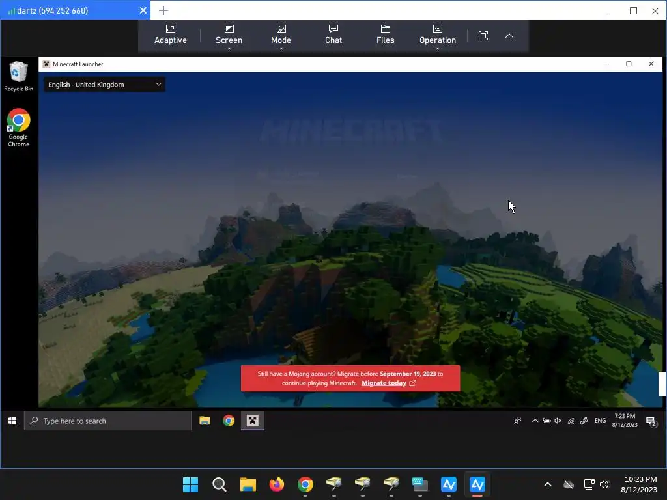Maximize the Minecraft Launcher window
This screenshot has height=500, width=667.
[629, 64]
